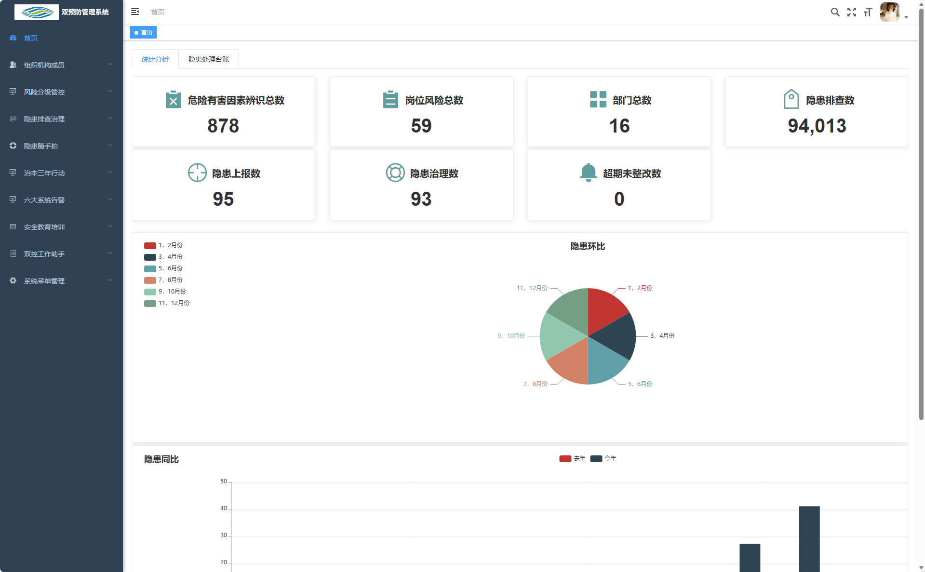Click the 首页 dashboard icon in sidebar
925x572 pixels.
pos(13,38)
